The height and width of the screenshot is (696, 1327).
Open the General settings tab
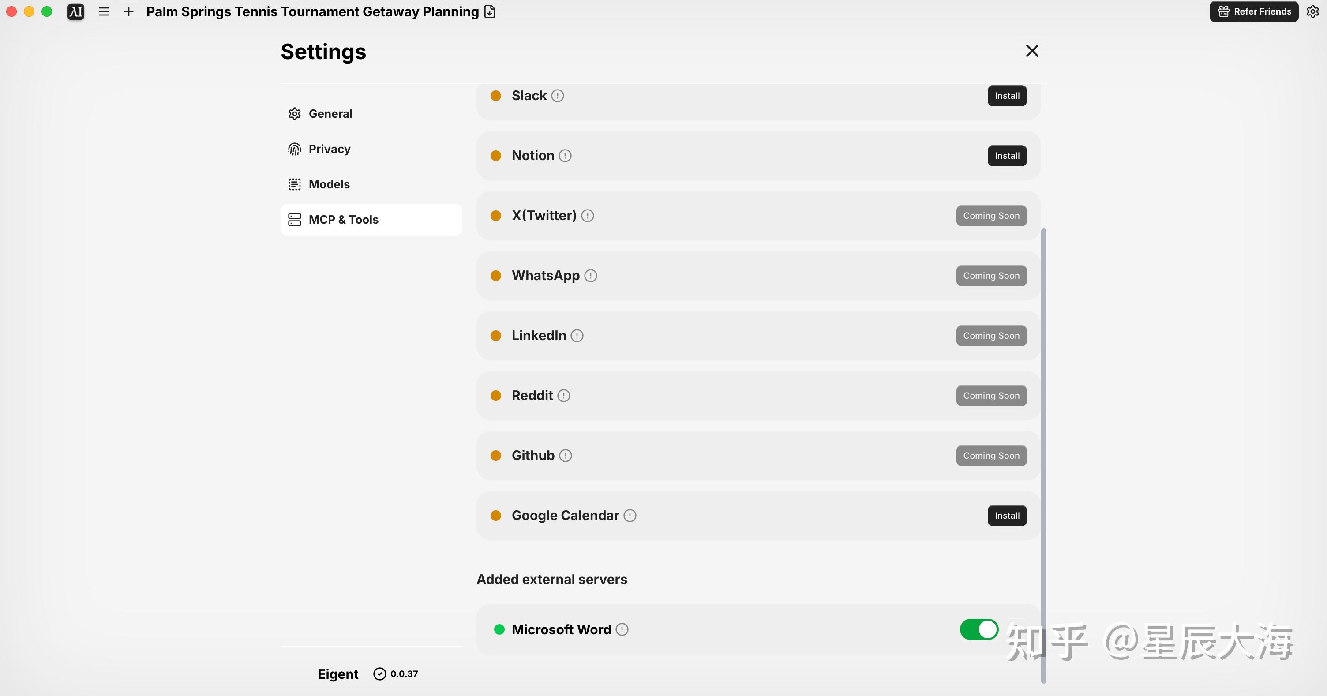pos(330,114)
